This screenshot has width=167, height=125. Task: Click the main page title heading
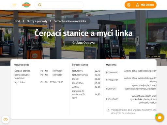83,33
